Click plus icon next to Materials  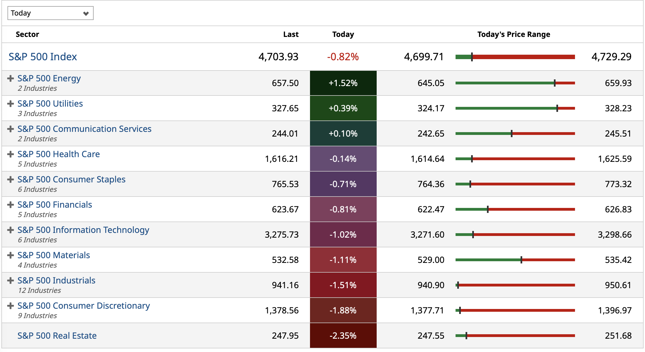(x=11, y=255)
